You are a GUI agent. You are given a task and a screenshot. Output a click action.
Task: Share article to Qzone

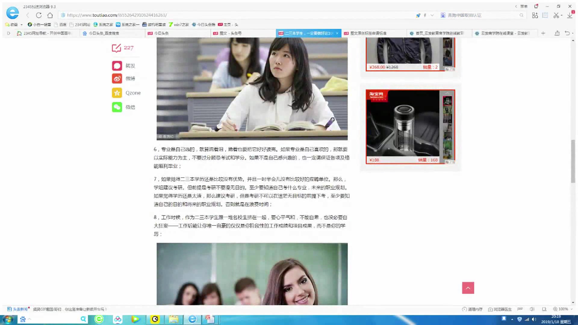tap(117, 93)
